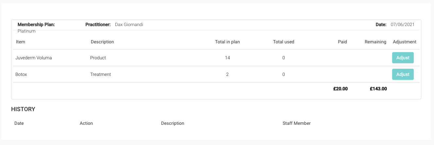This screenshot has height=145, width=434.
Task: Click the Action column header in History
Action: pos(86,123)
